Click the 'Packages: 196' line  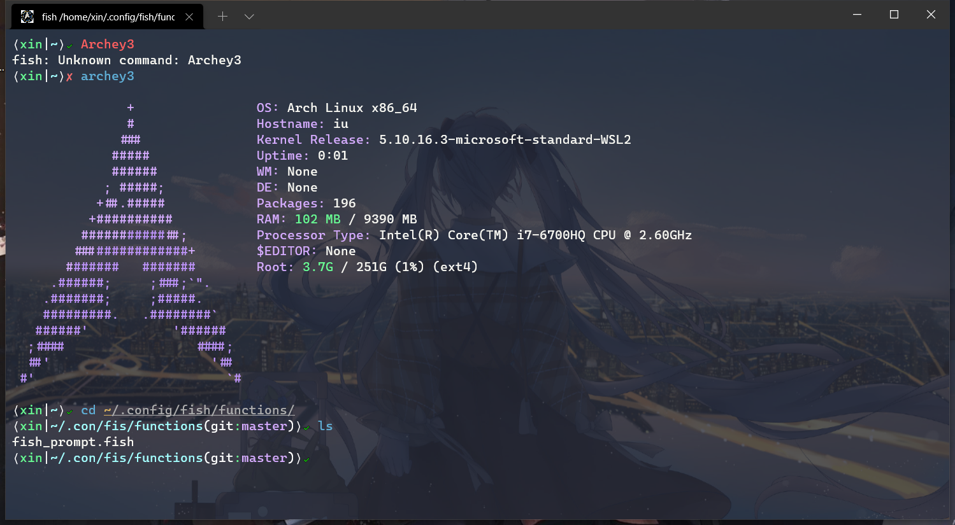point(306,203)
